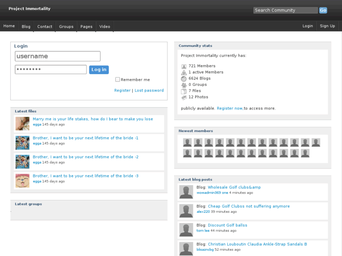The height and width of the screenshot is (256, 342).
Task: Click the Blogs icon in Community stats
Action: [x=184, y=79]
